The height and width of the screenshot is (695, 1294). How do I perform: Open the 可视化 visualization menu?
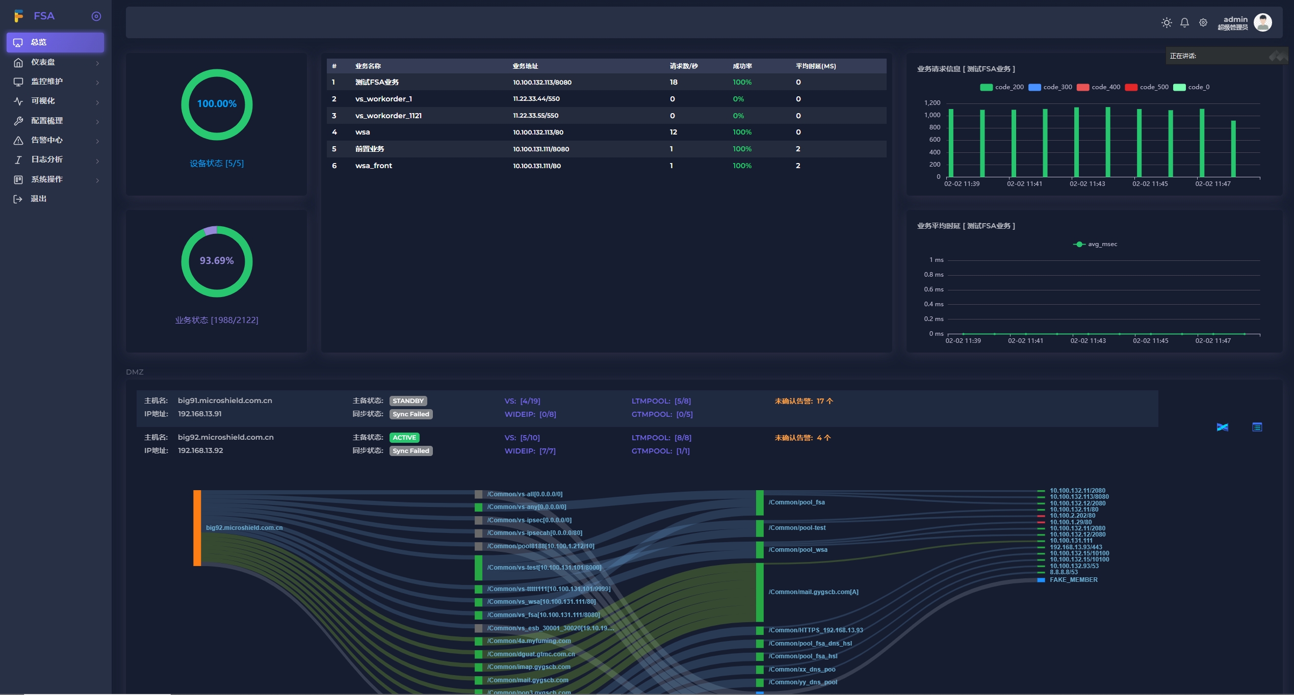tap(55, 101)
